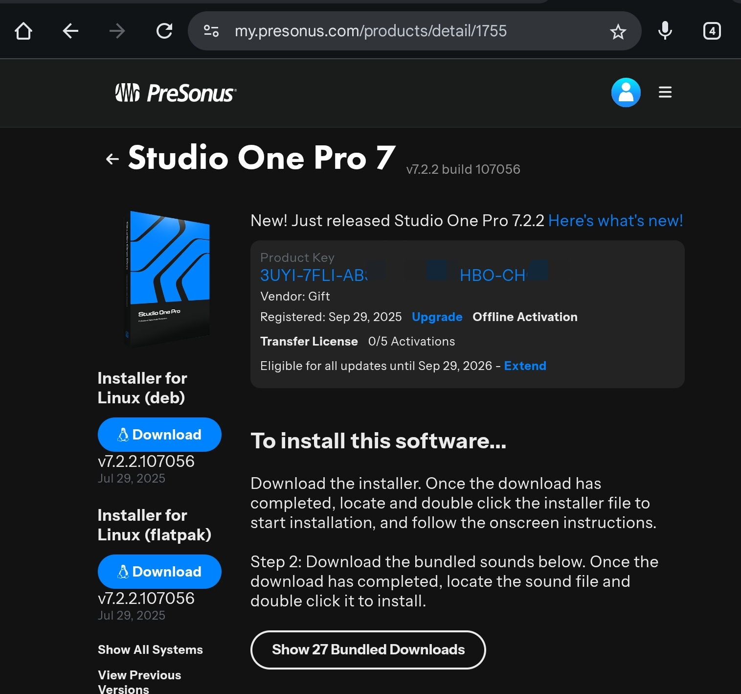Reload the page with refresh icon
Image resolution: width=741 pixels, height=694 pixels.
164,31
